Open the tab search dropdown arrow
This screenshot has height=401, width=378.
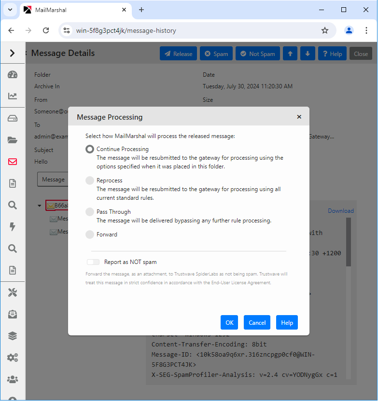pos(10,10)
